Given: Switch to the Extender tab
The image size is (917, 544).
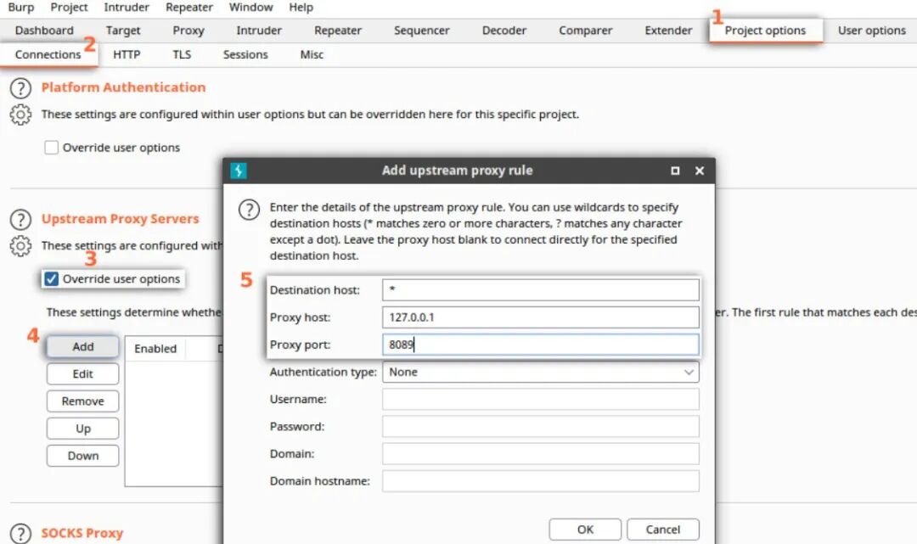Looking at the screenshot, I should [x=668, y=31].
